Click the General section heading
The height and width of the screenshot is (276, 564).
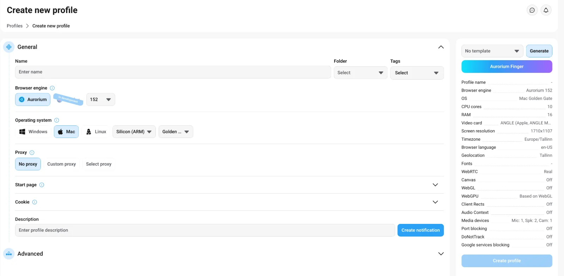pos(27,47)
